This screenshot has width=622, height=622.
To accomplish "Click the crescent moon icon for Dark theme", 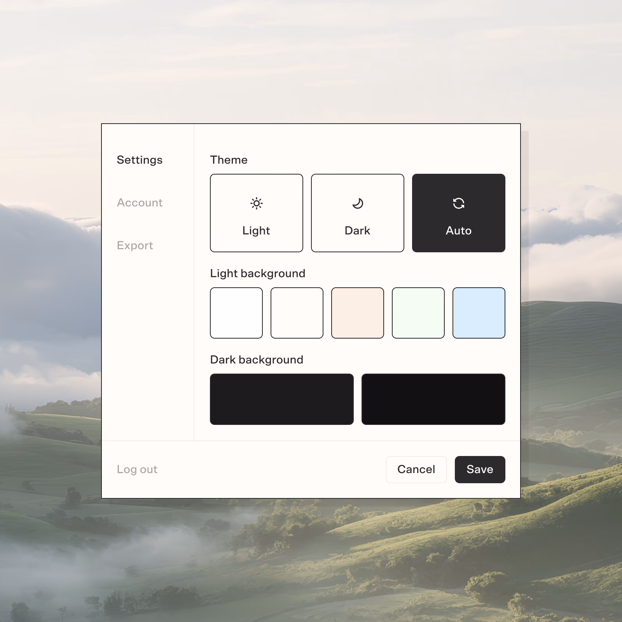I will click(x=358, y=203).
